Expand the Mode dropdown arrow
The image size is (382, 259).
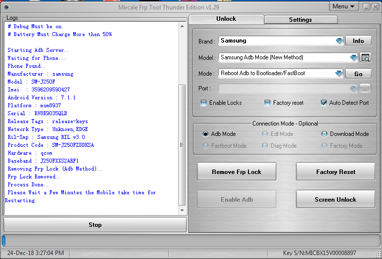coord(339,73)
